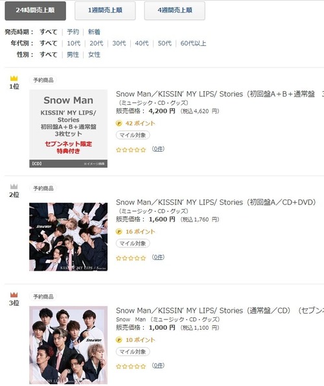This screenshot has height=386, width=324.
Task: Click the star rating of the second product
Action: coord(131,258)
